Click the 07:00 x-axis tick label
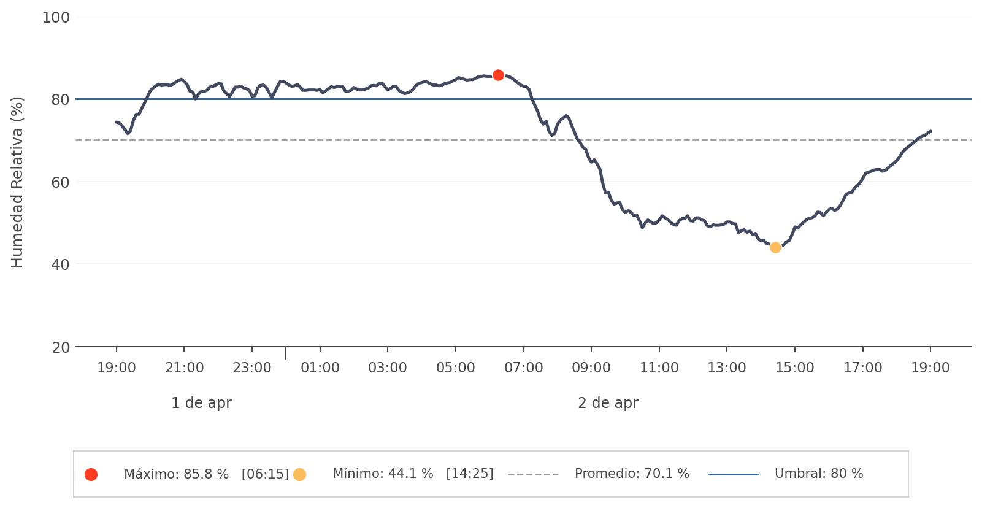Image resolution: width=982 pixels, height=508 pixels. coord(523,368)
